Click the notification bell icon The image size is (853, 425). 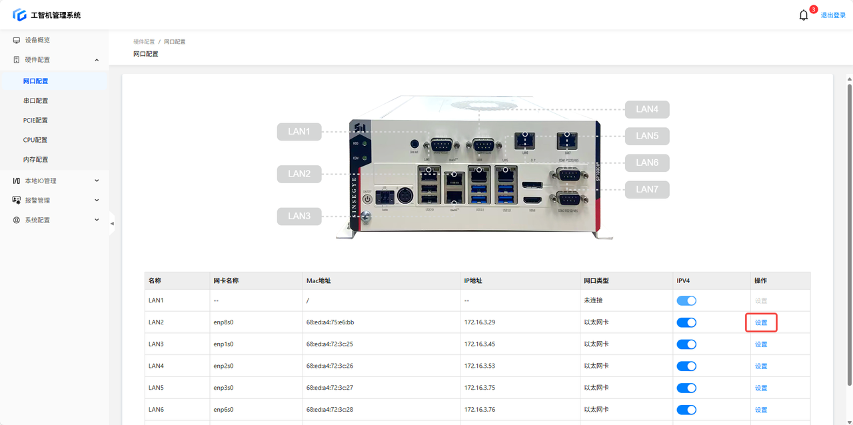803,15
